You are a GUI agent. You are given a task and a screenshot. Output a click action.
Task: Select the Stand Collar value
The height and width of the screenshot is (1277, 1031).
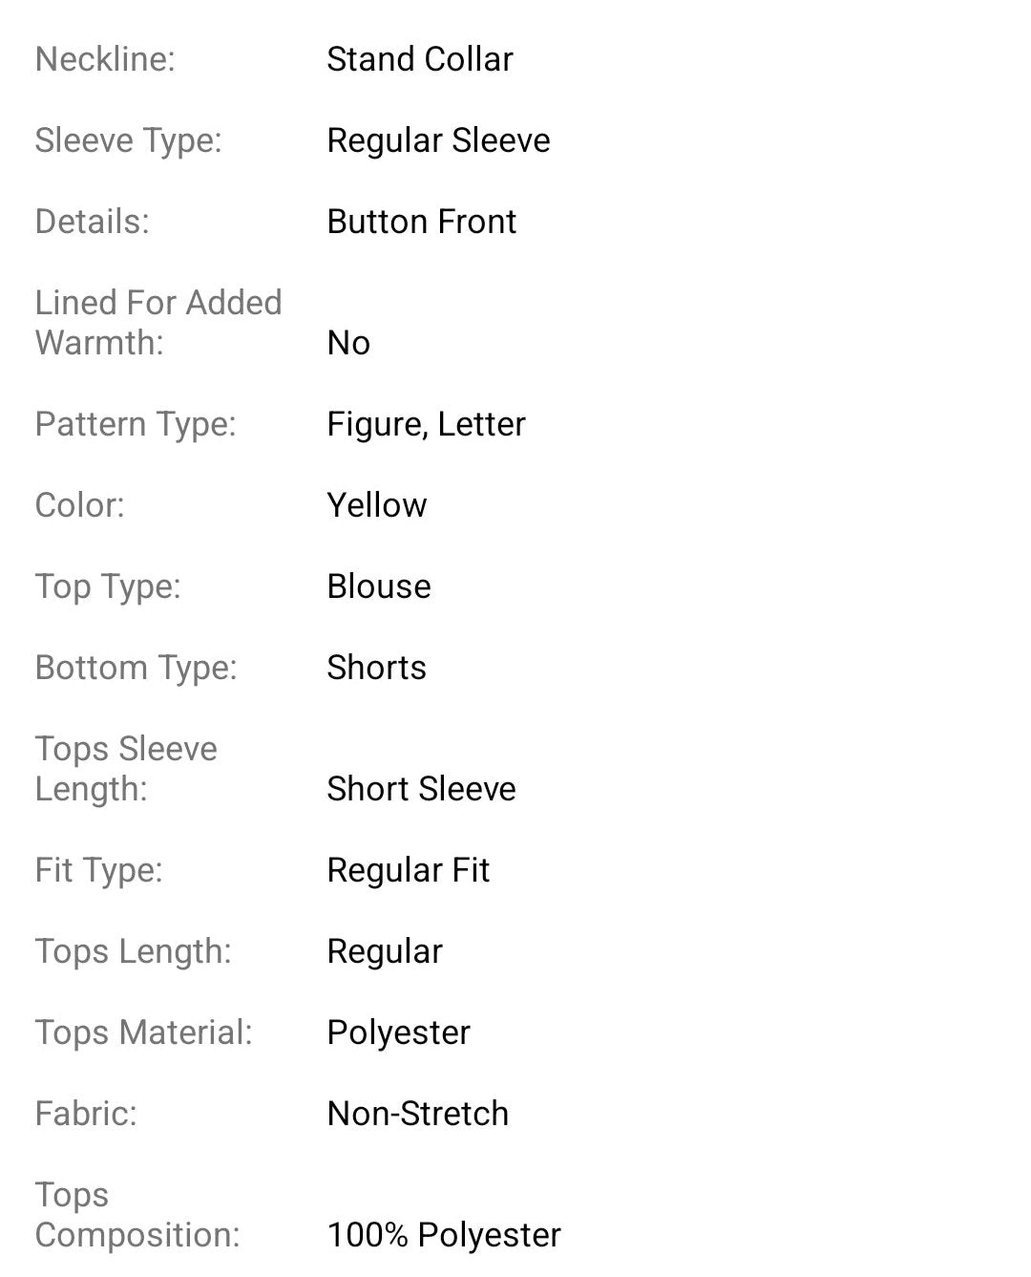419,59
